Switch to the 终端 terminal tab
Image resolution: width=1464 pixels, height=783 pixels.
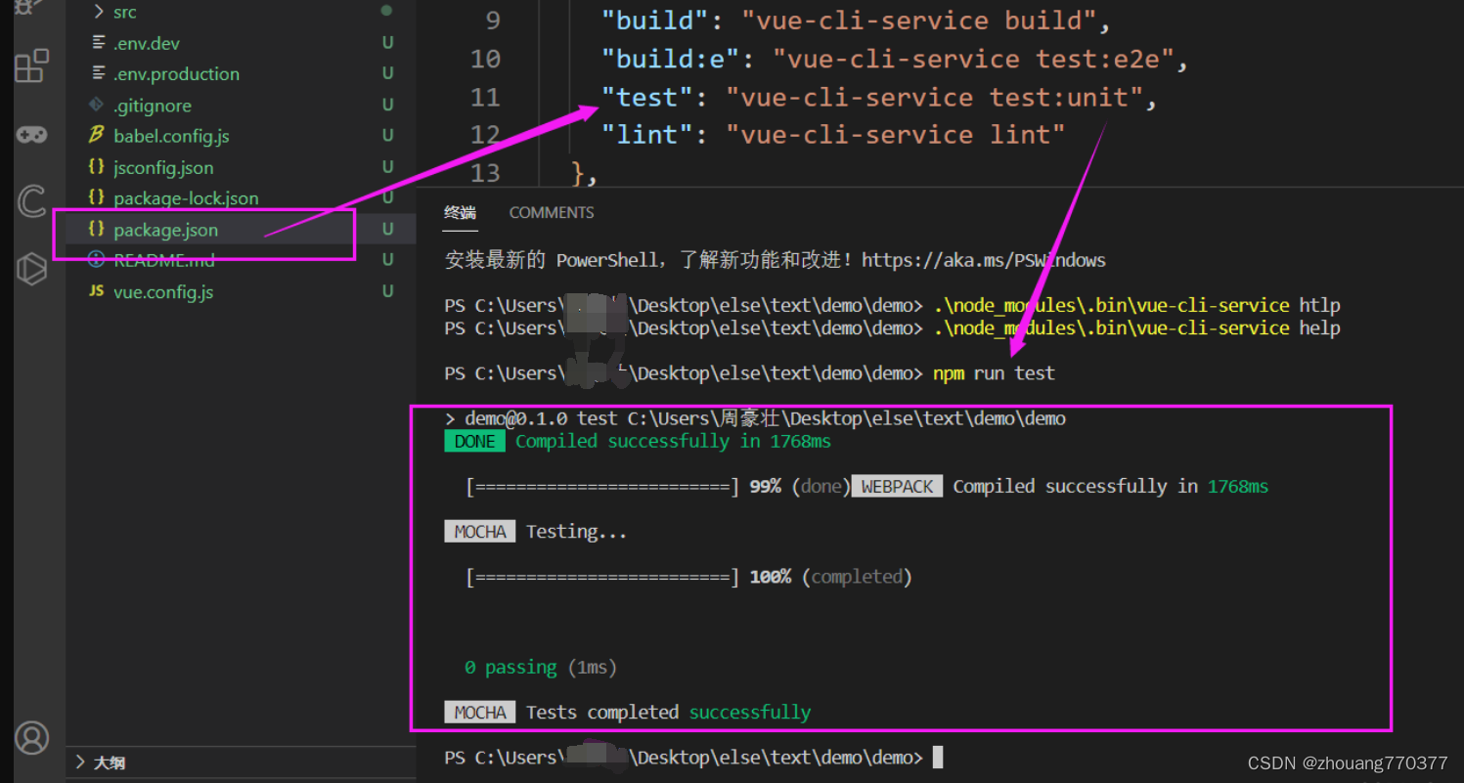460,212
